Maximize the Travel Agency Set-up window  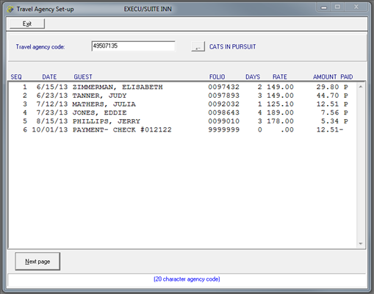coord(338,7)
